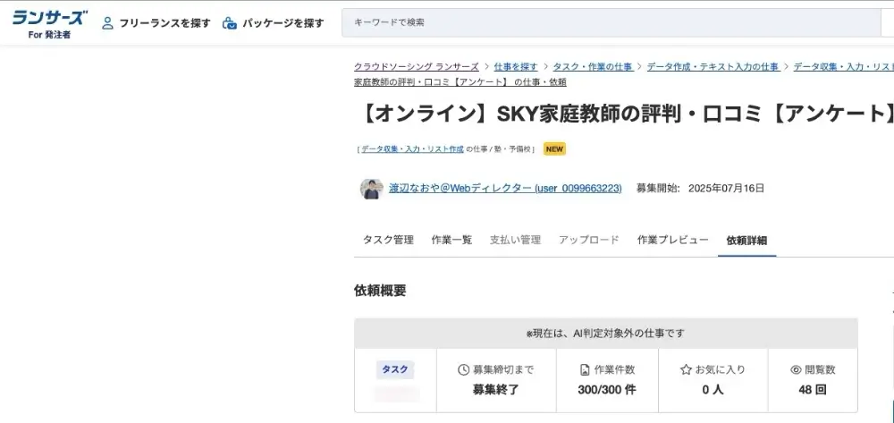Viewport: 894px width, 423px height.
Task: Click the 0 人 favorites value
Action: coord(713,391)
